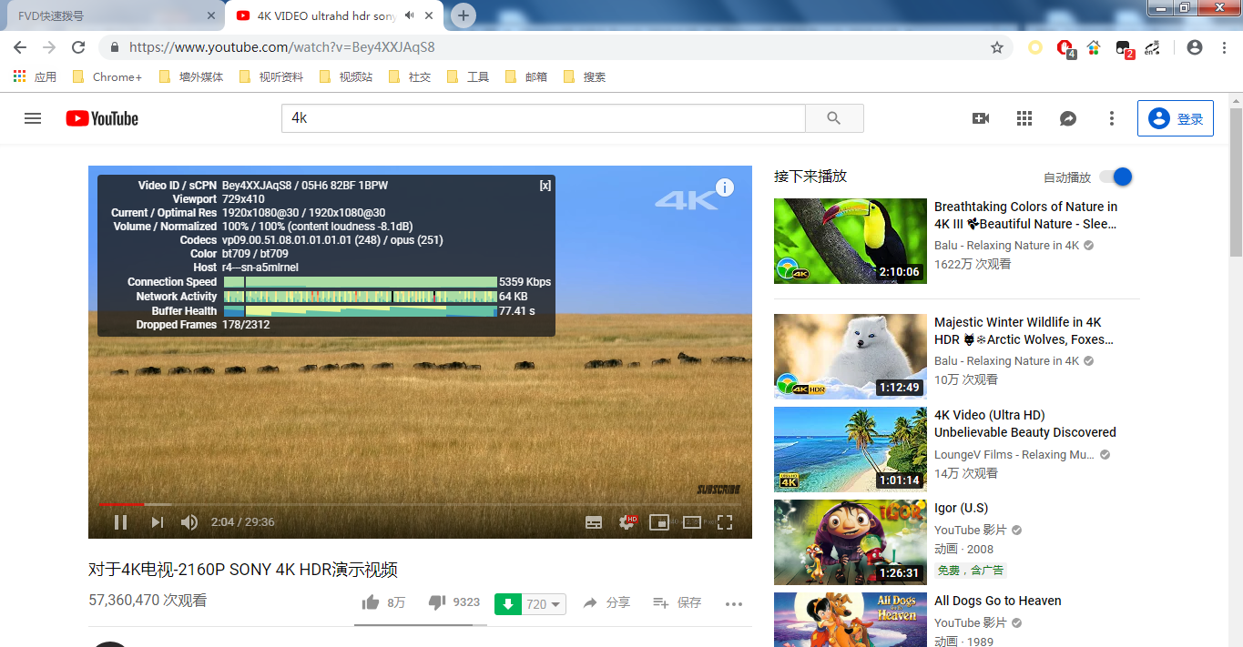
Task: Save the video with 保存
Action: pos(677,602)
